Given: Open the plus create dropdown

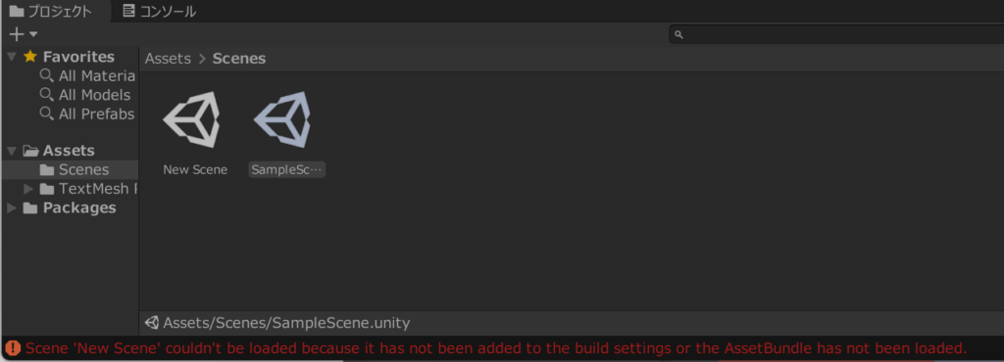Looking at the screenshot, I should pyautogui.click(x=24, y=34).
